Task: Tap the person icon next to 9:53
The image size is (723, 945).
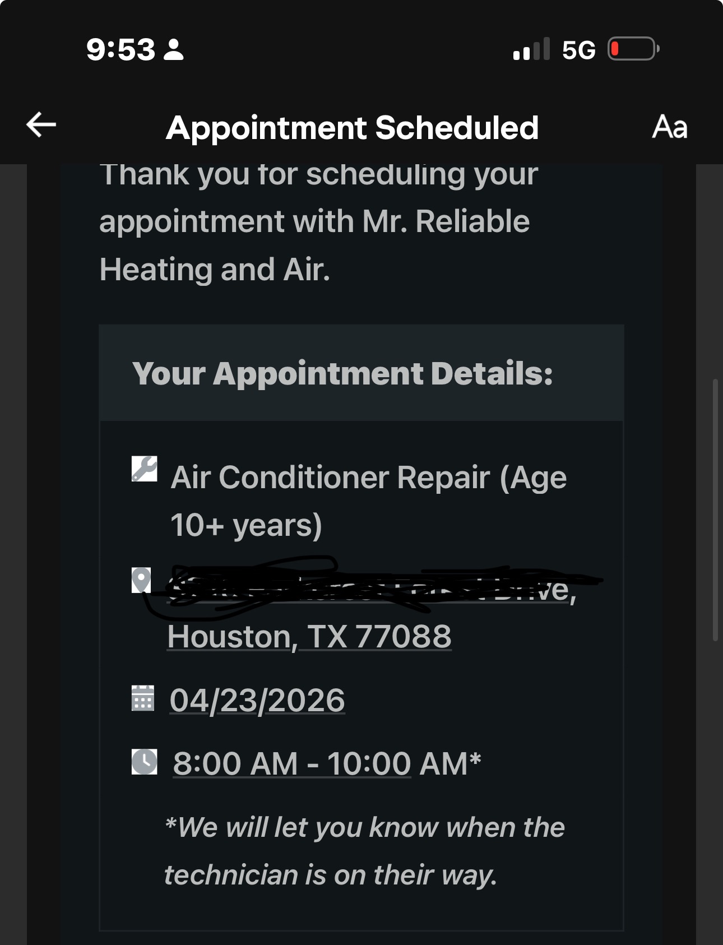Action: click(174, 49)
